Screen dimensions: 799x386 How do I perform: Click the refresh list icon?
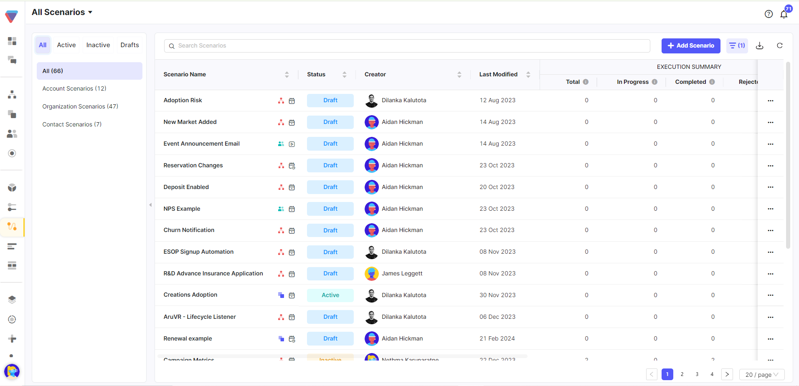[x=779, y=46]
